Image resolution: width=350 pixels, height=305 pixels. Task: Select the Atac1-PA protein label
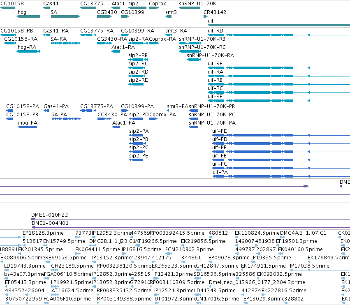pyautogui.click(x=124, y=123)
